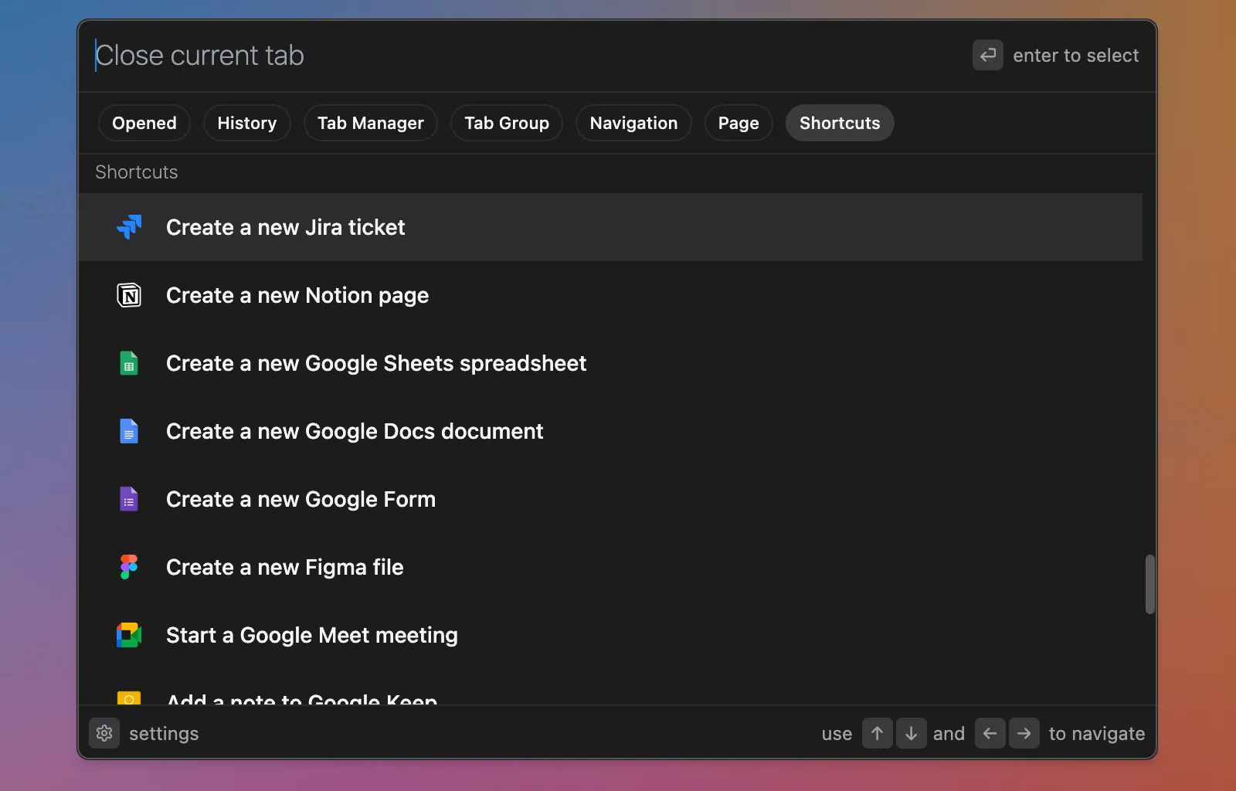Image resolution: width=1236 pixels, height=791 pixels.
Task: Select the Tab Group filter
Action: pos(507,123)
